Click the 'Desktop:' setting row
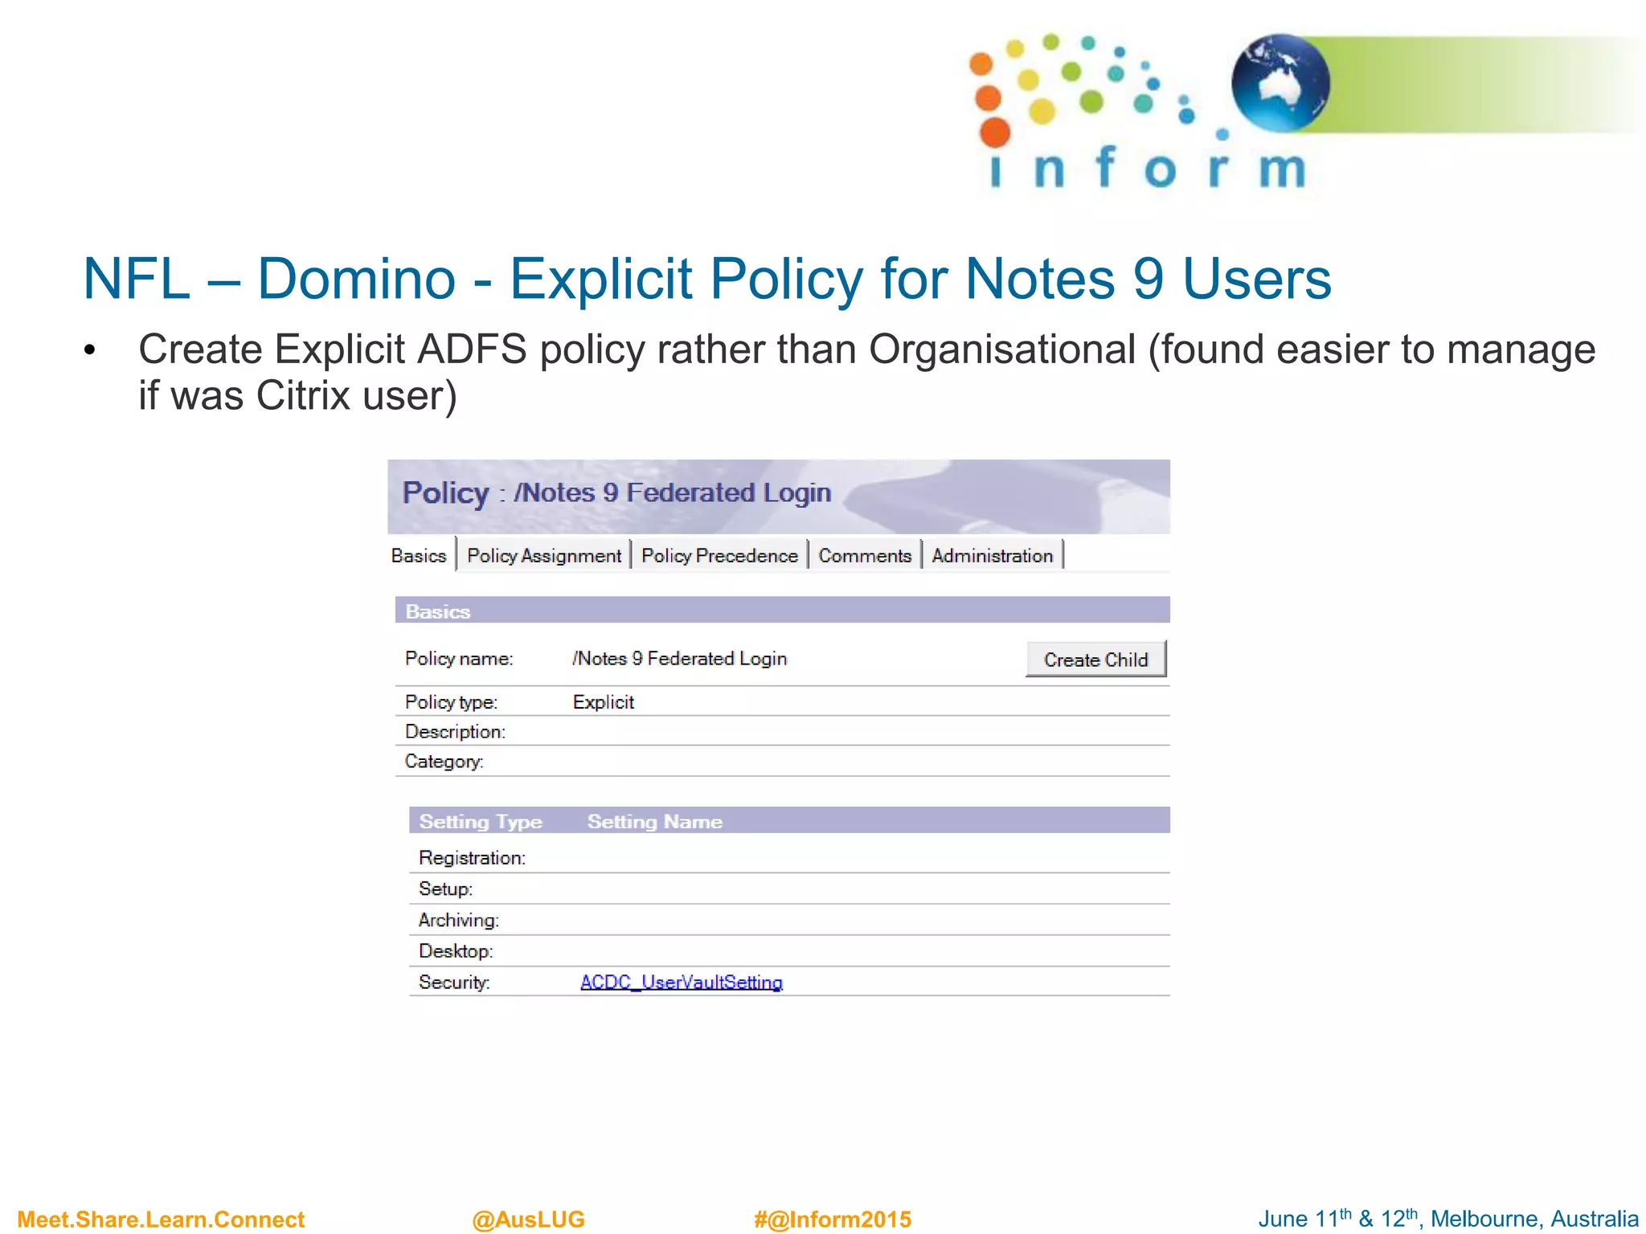Screen dimensions: 1646x1234 coord(789,951)
